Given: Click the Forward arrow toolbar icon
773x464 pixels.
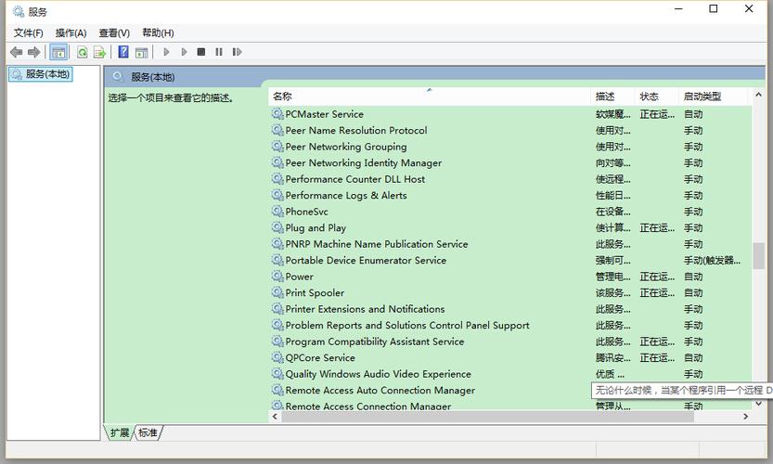Looking at the screenshot, I should 34,52.
